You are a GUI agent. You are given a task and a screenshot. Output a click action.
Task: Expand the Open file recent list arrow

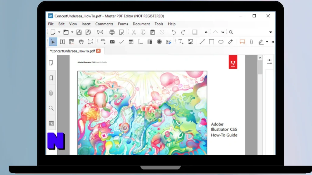(x=72, y=32)
